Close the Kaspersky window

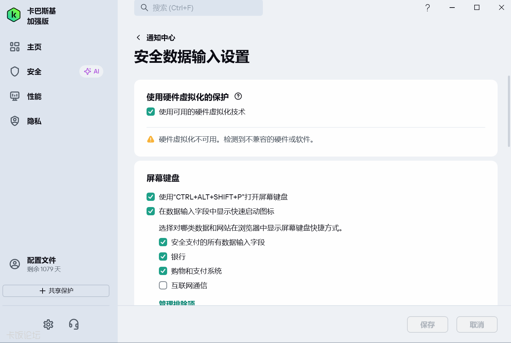pos(501,8)
